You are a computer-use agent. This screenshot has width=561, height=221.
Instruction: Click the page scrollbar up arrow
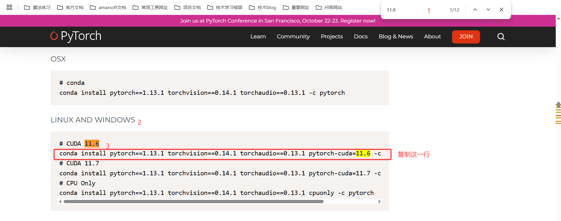[558, 18]
